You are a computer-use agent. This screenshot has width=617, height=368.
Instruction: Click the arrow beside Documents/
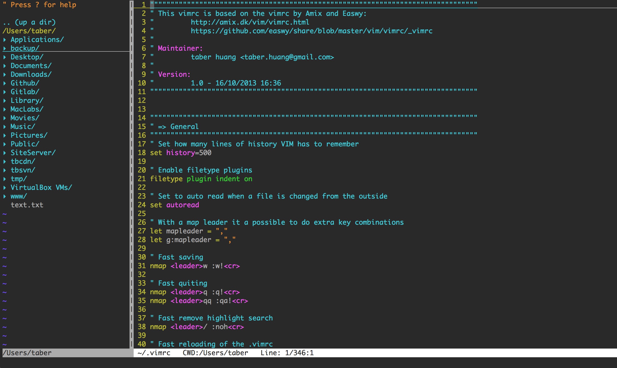5,66
